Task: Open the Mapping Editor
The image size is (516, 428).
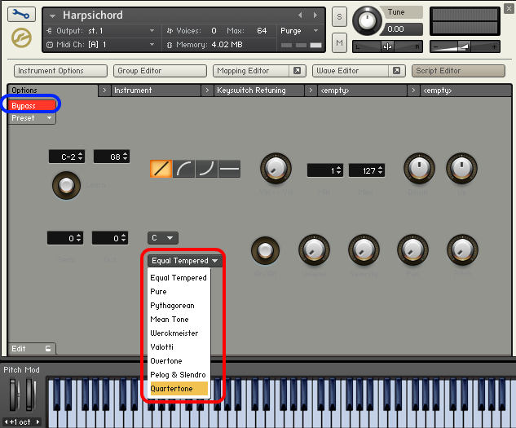Action: (251, 71)
